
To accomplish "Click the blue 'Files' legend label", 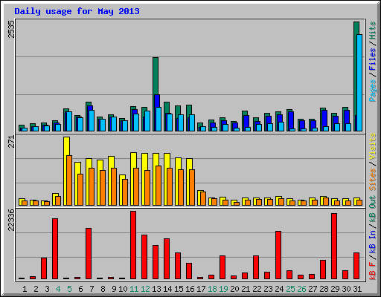I will (373, 59).
